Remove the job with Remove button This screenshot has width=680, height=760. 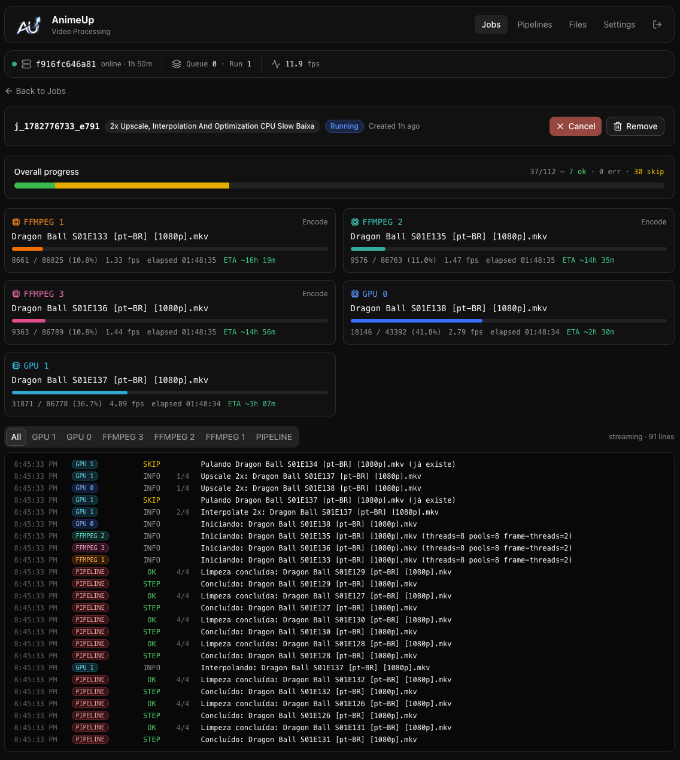coord(635,126)
